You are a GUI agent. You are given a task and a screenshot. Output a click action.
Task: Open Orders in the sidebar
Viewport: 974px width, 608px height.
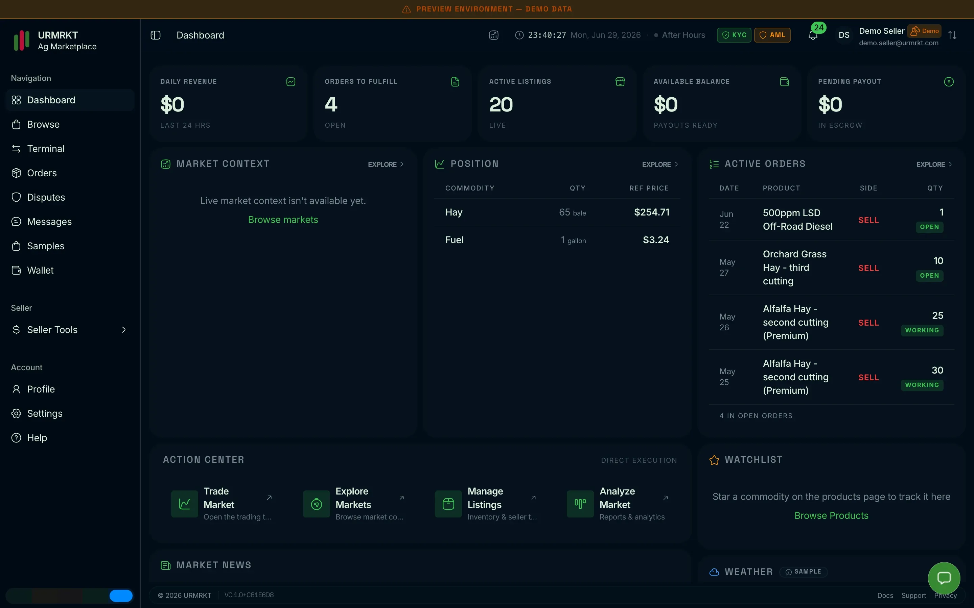[x=70, y=173]
